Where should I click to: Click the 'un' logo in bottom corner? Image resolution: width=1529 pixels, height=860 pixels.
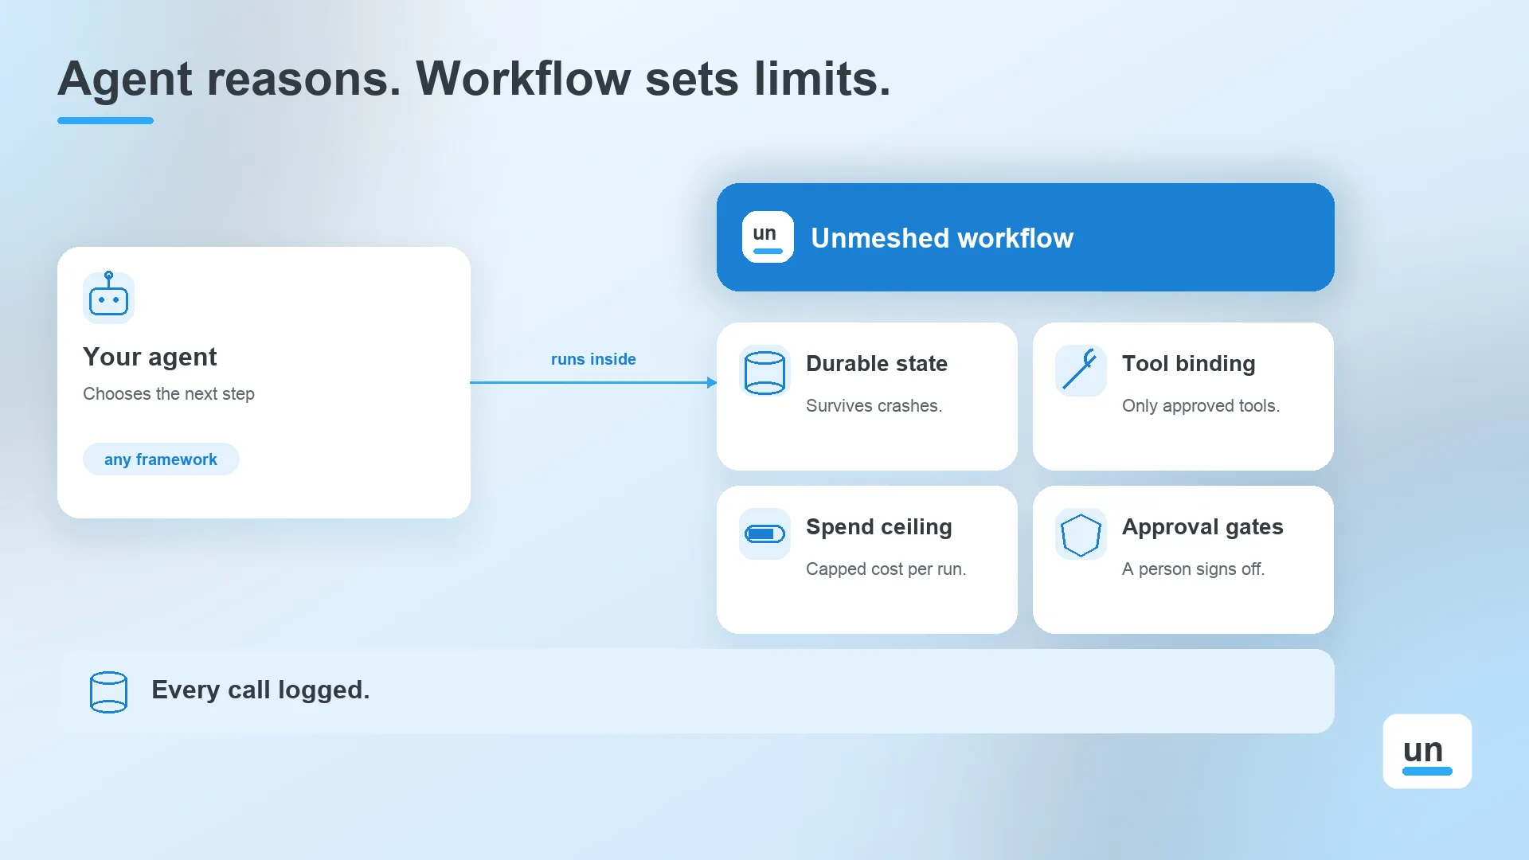(1427, 751)
